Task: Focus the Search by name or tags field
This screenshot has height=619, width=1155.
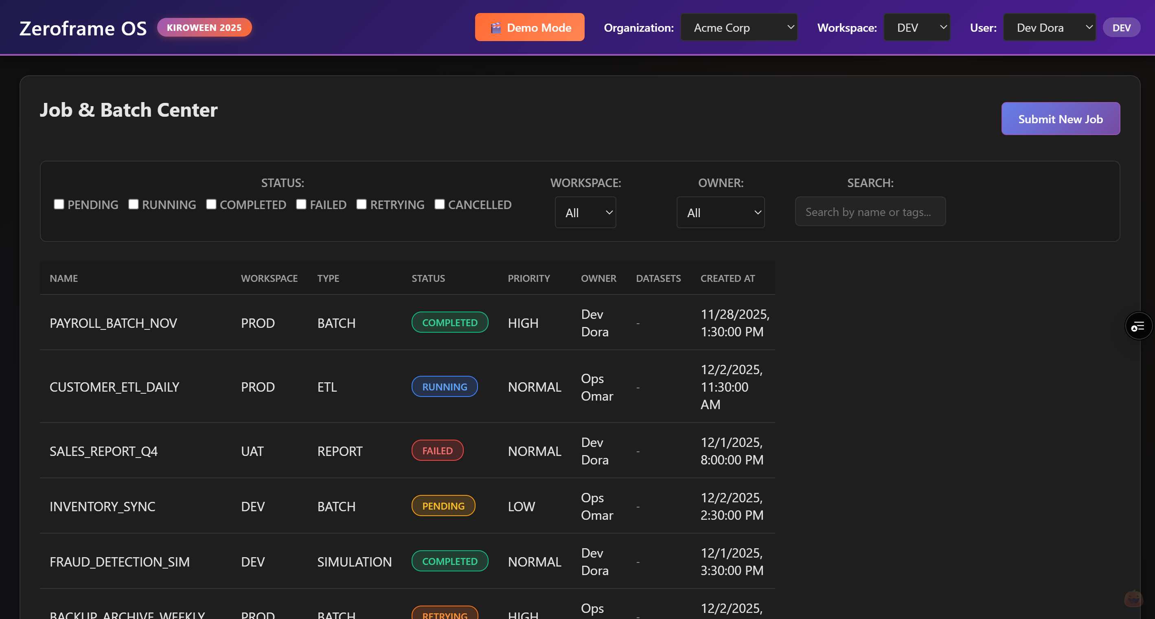Action: click(x=870, y=212)
